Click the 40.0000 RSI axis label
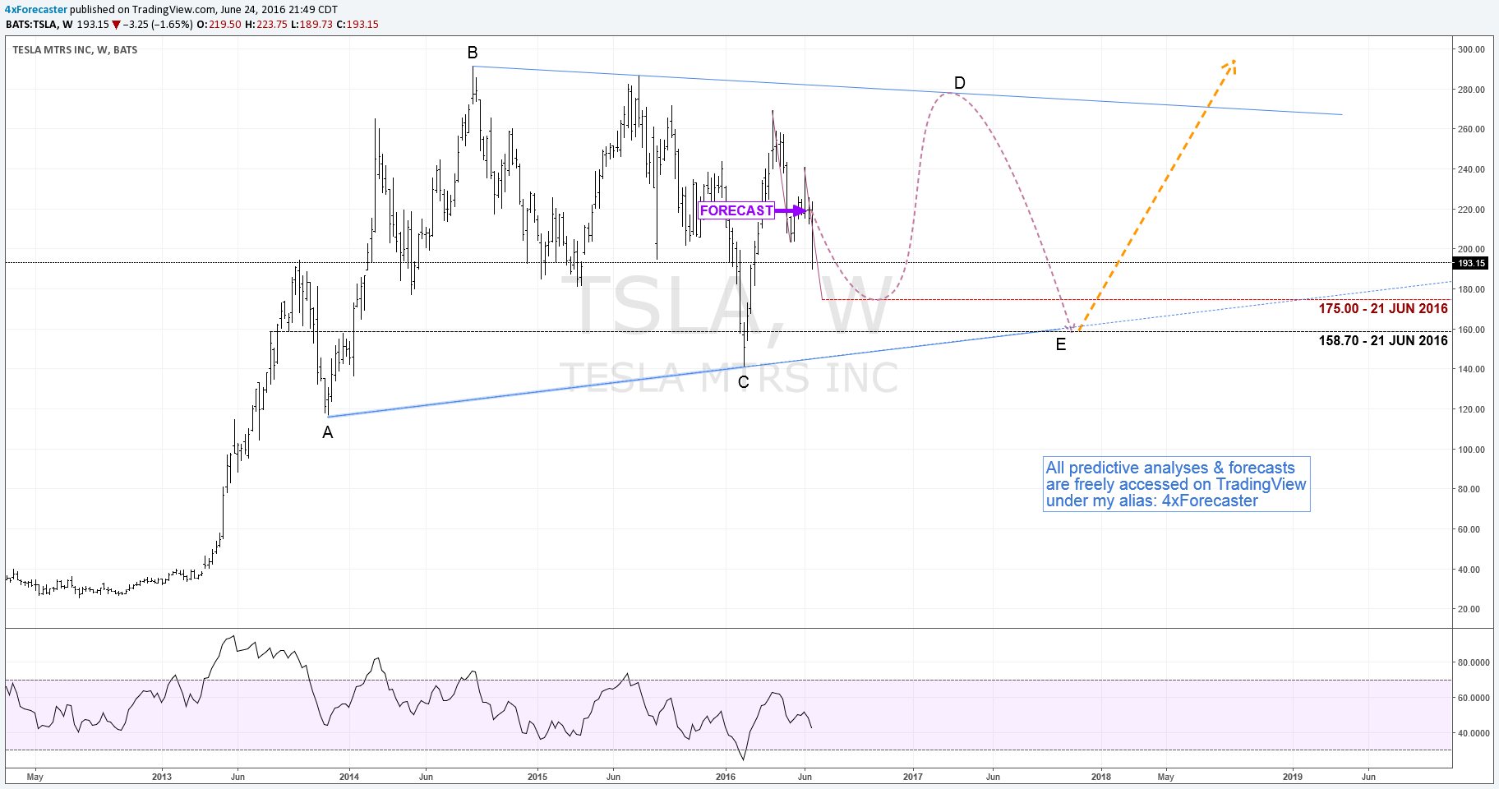The height and width of the screenshot is (789, 1499). tap(1474, 733)
